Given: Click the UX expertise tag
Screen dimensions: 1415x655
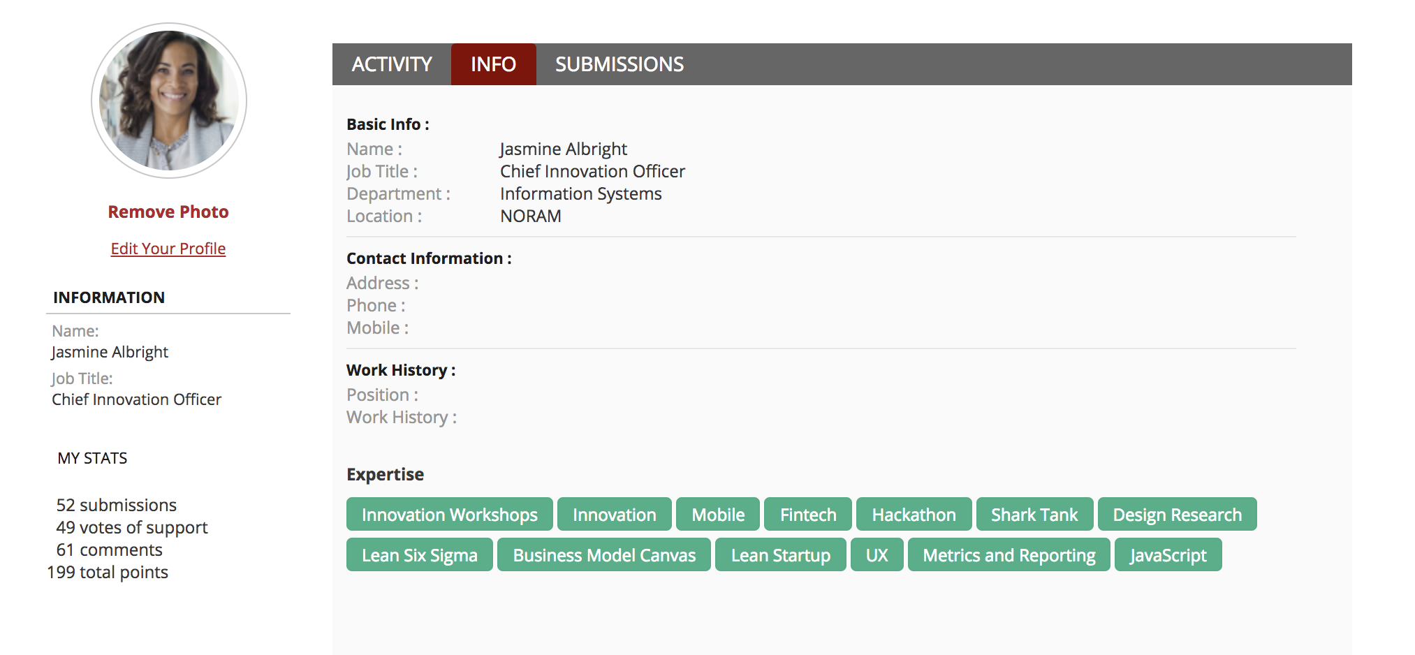Looking at the screenshot, I should click(877, 555).
